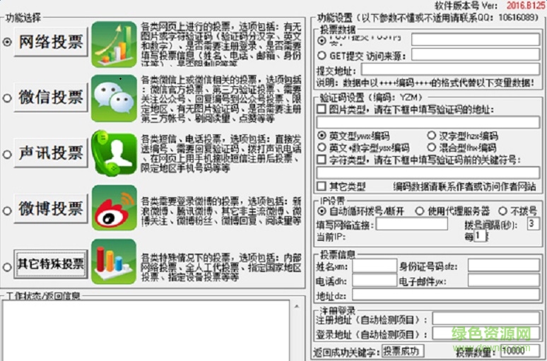Open the 微博投票 button

coord(51,208)
